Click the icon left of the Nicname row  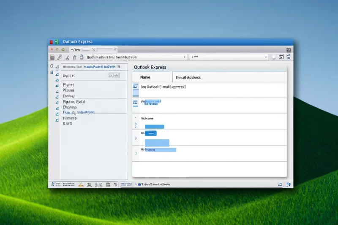pos(57,120)
